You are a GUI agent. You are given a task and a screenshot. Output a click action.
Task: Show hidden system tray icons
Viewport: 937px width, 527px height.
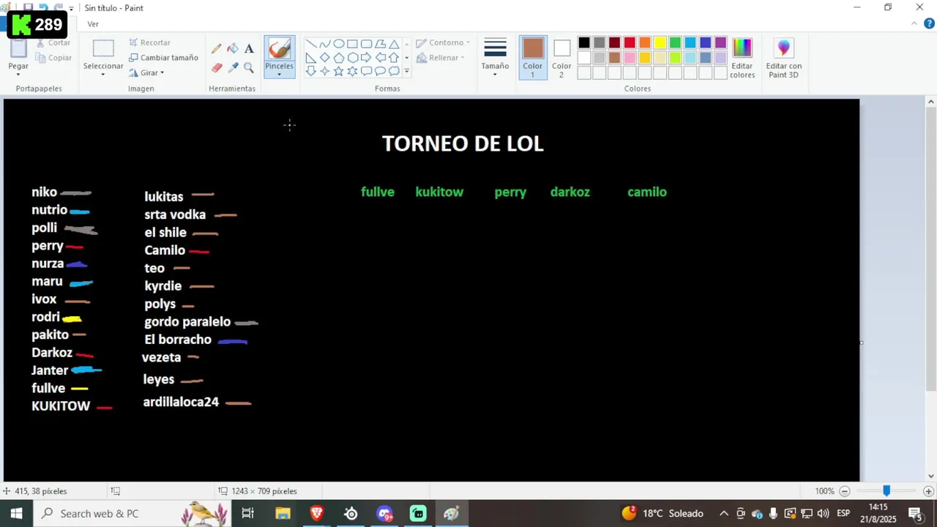click(723, 513)
